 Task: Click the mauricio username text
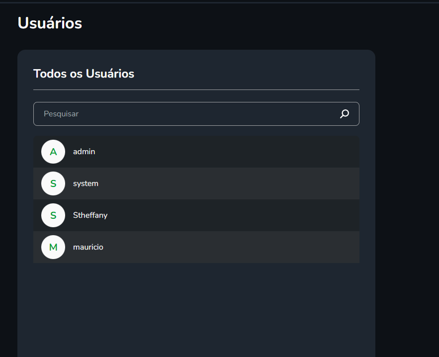(88, 247)
